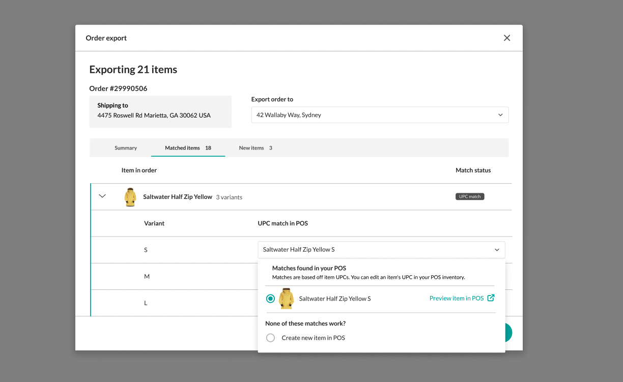
Task: Click the Exporting 21 items heading
Action: [133, 70]
